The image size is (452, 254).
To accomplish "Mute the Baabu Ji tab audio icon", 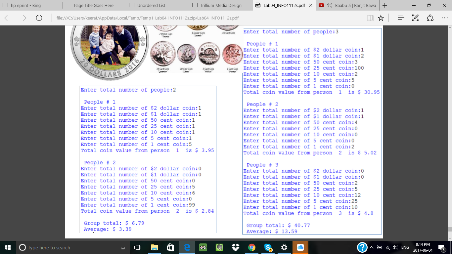I will tap(329, 6).
